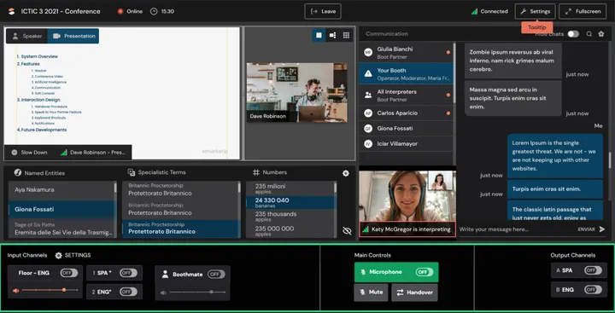Viewport: 615px width, 313px height.
Task: Open the All Interpreters chat
Action: click(x=406, y=95)
